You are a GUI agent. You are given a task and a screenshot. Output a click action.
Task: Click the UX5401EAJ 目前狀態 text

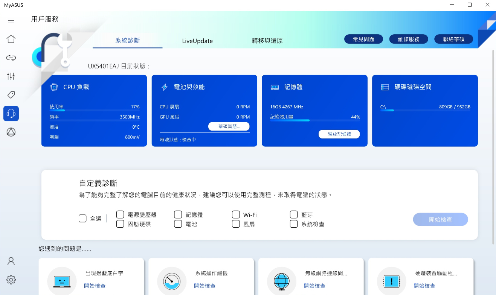tap(119, 66)
